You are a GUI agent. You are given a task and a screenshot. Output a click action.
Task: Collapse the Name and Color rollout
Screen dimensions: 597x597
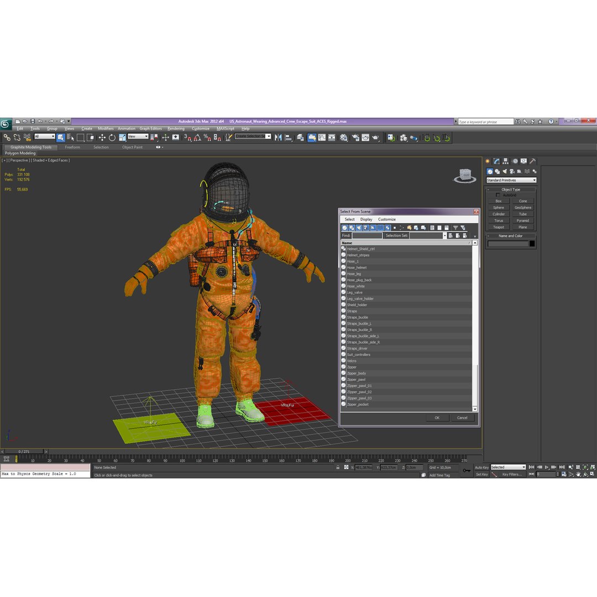click(511, 235)
